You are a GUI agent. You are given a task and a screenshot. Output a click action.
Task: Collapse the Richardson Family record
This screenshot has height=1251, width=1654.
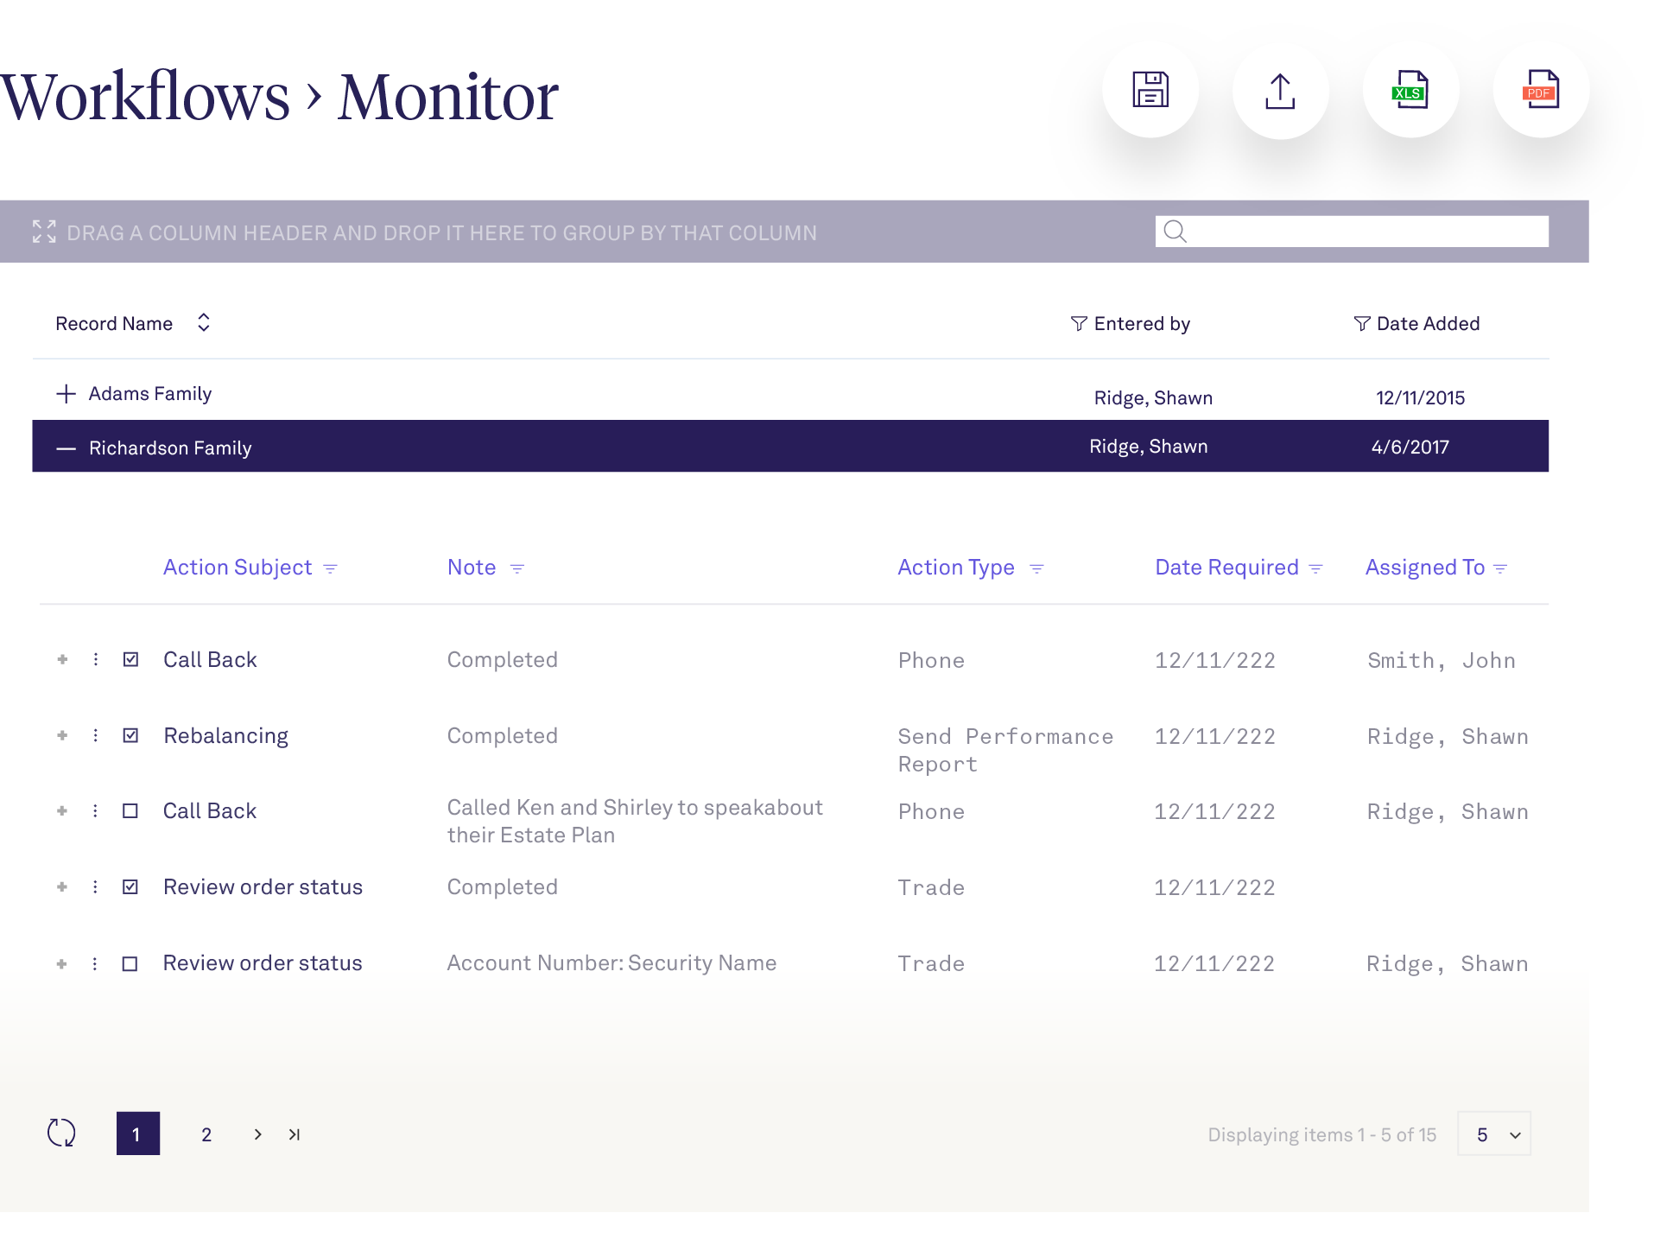66,448
